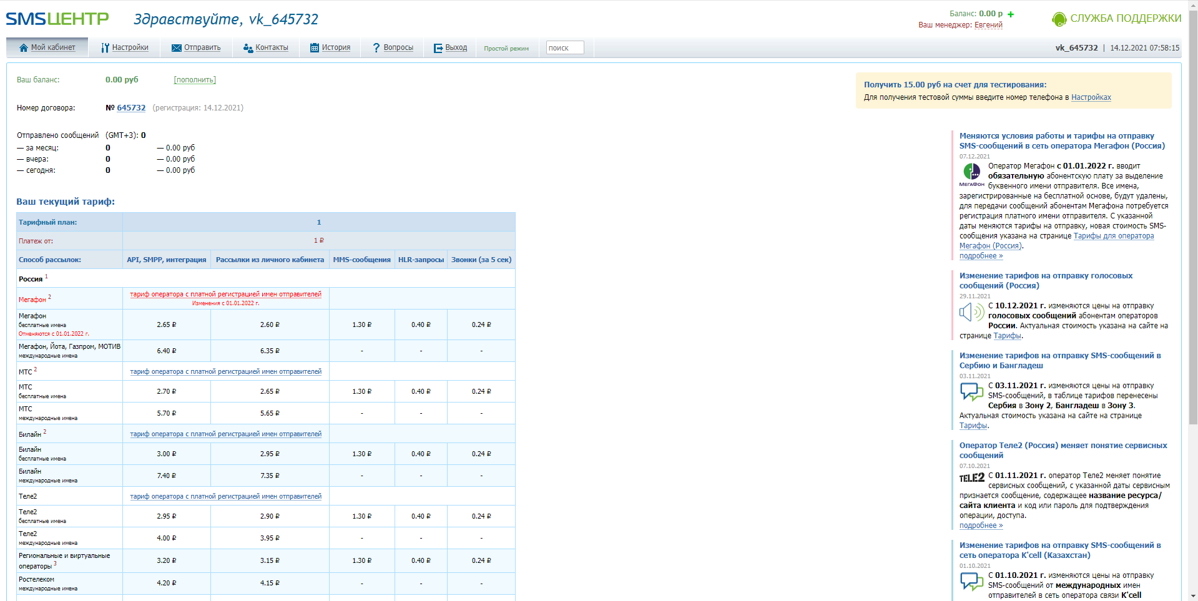1198x601 pixels.
Task: Open Теле2 paid sender-name tariff link
Action: (225, 496)
